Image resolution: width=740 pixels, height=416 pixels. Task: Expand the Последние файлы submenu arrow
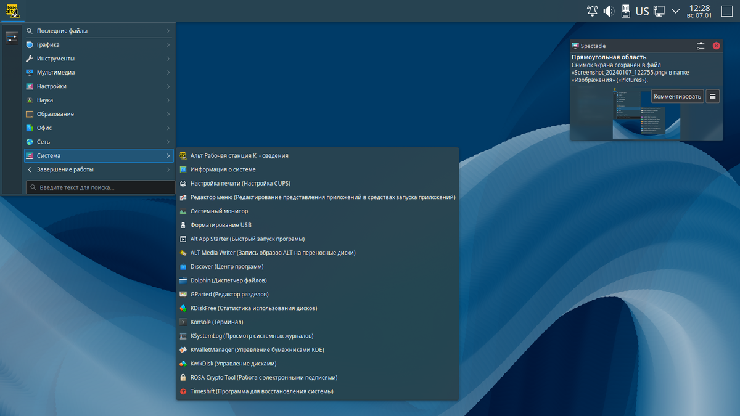168,31
